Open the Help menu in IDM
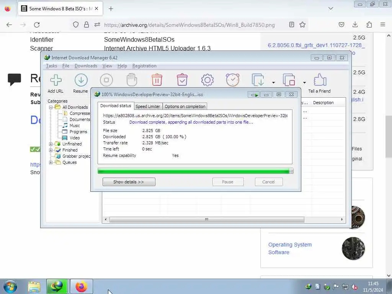This screenshot has width=392, height=294. [122, 66]
